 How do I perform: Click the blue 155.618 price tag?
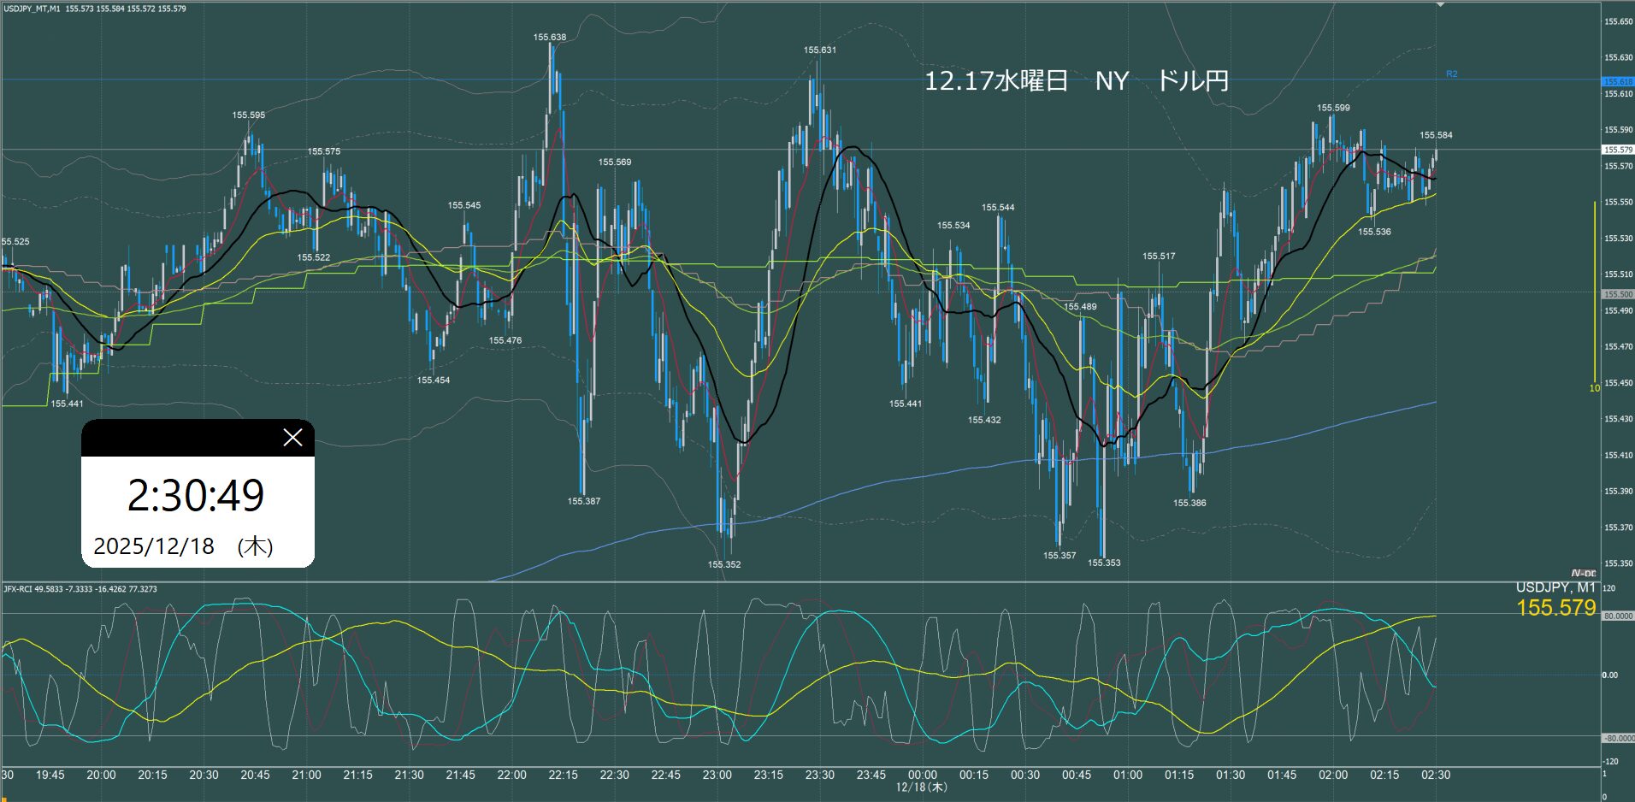coord(1616,82)
